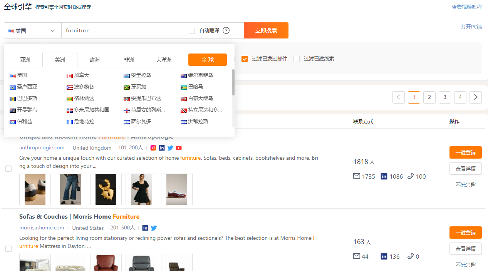Switch to 亚洲 tab

[25, 60]
